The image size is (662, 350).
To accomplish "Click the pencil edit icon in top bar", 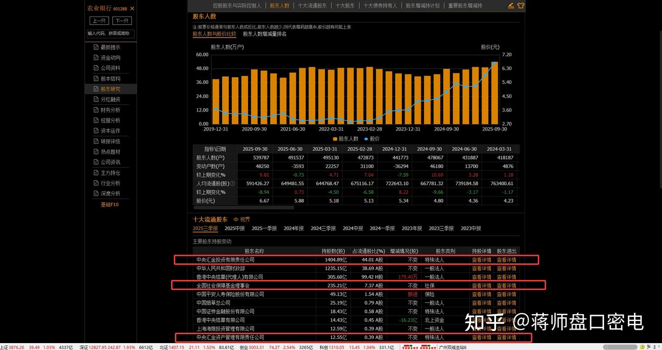I will (511, 6).
